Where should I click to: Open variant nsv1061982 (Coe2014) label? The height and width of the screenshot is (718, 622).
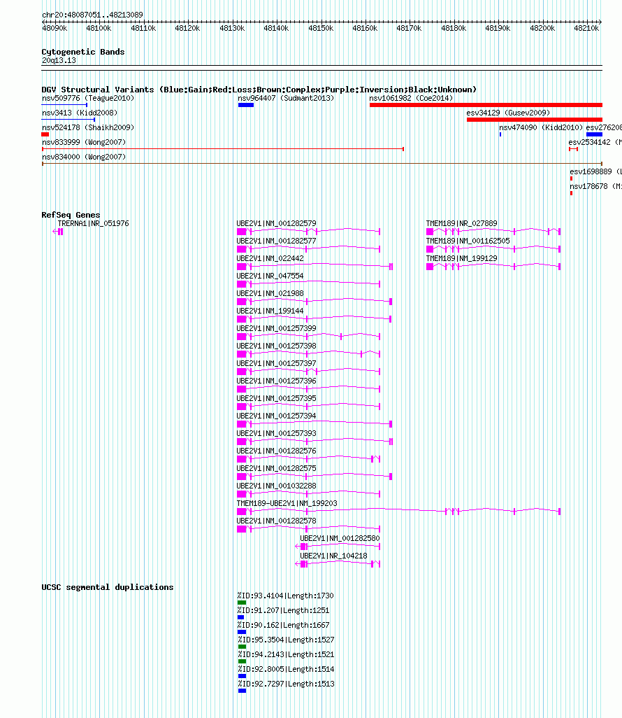[411, 98]
